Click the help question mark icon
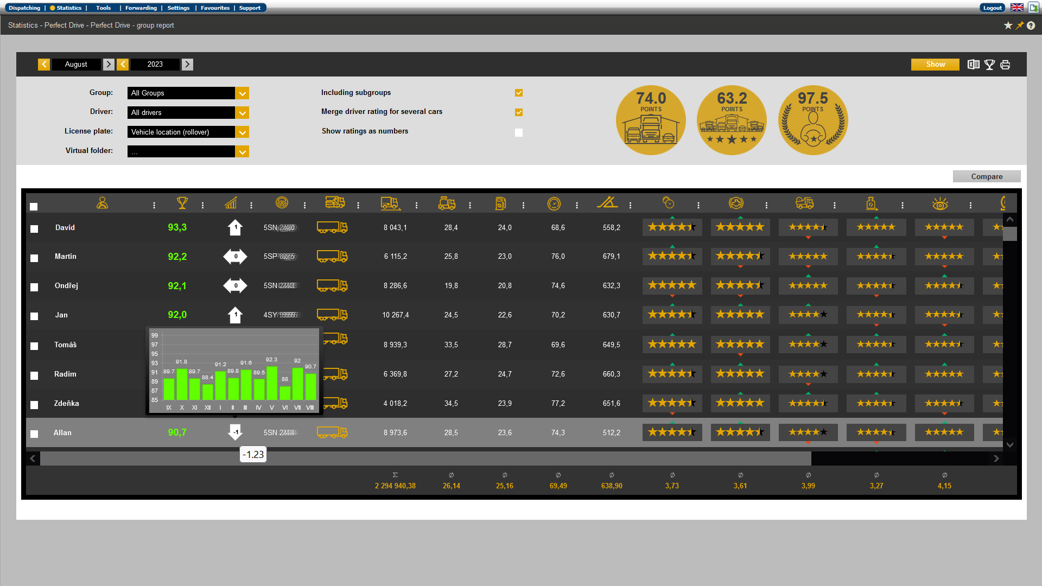 [x=1031, y=26]
